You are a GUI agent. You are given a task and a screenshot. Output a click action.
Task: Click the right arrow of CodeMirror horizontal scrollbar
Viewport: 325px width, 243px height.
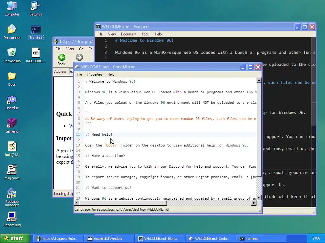click(254, 203)
